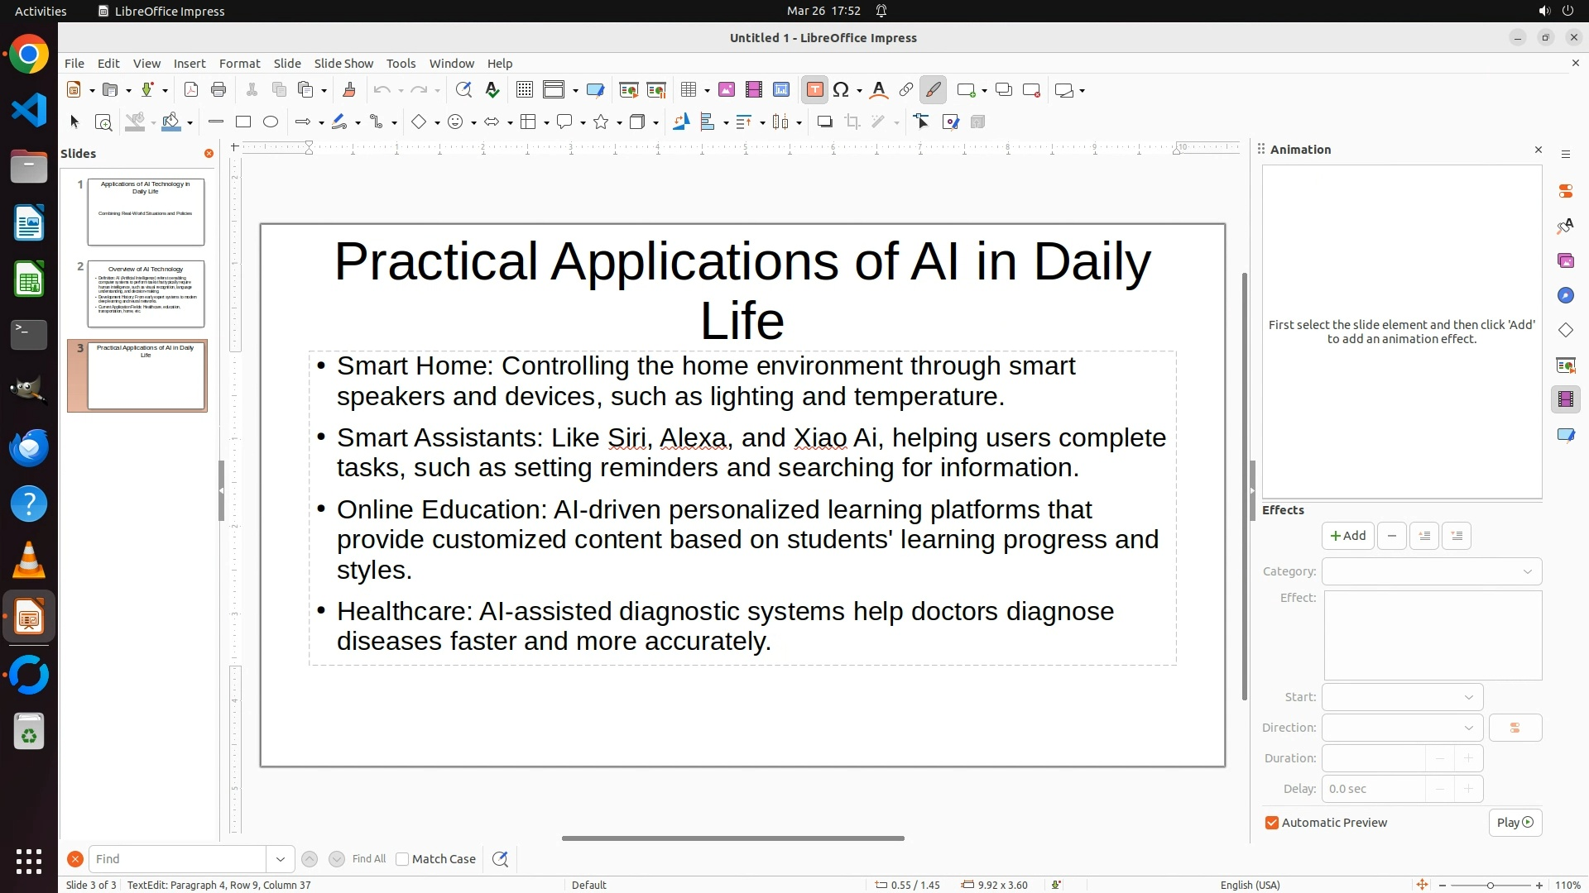The height and width of the screenshot is (893, 1589).
Task: Click the Play animation button
Action: click(1515, 823)
